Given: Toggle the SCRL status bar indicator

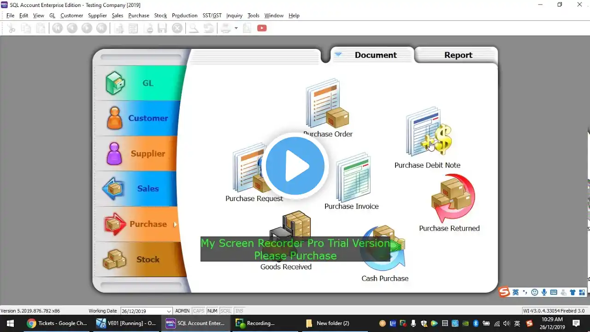Looking at the screenshot, I should pos(226,311).
